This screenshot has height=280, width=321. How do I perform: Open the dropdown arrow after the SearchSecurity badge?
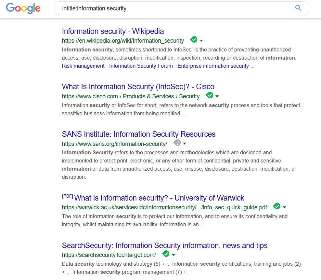173,255
